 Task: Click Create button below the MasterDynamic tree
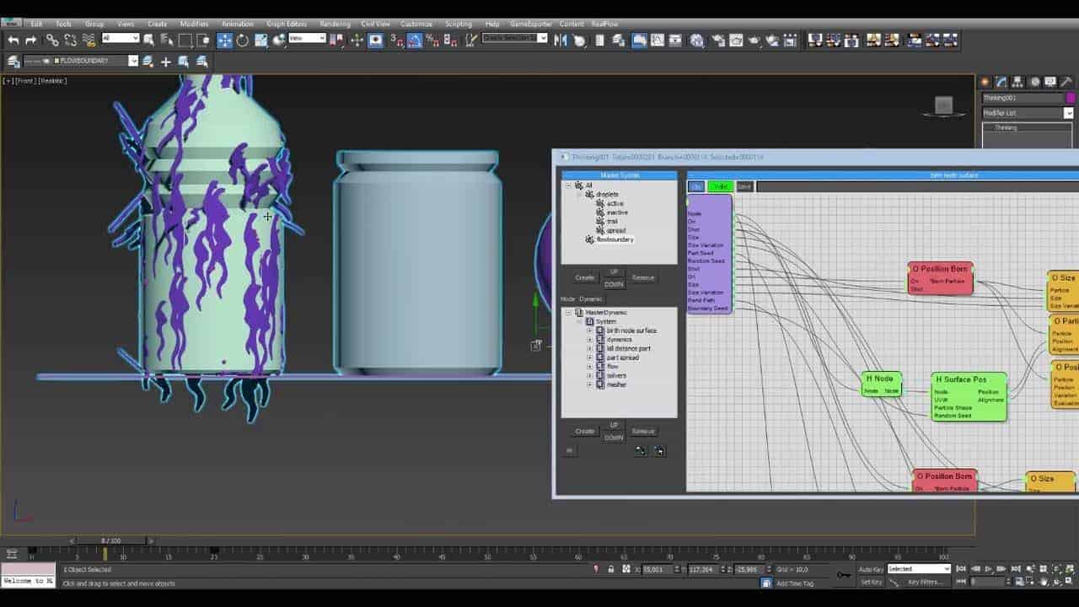tap(584, 431)
